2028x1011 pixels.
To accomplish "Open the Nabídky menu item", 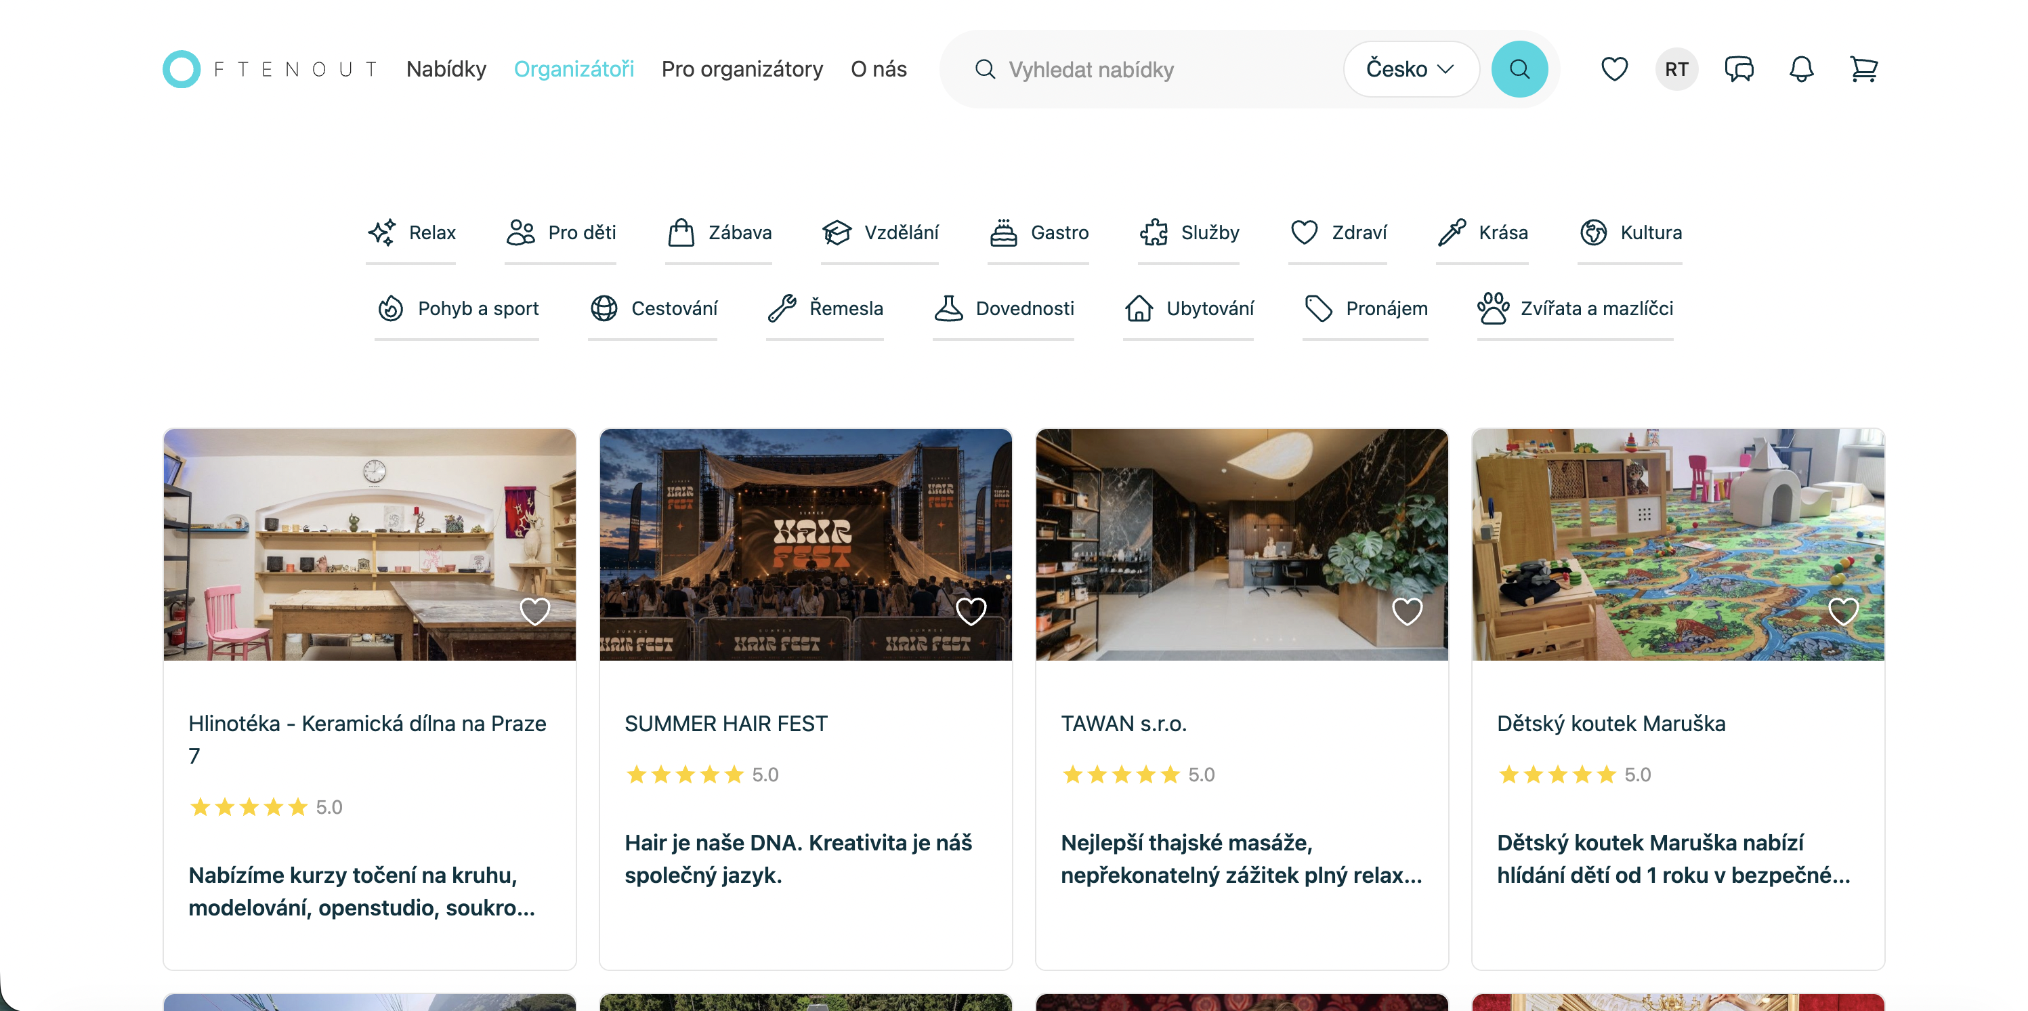I will 446,69.
